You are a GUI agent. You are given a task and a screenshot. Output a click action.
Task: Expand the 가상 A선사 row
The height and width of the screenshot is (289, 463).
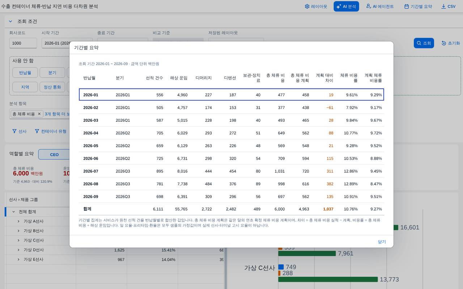pyautogui.click(x=18, y=221)
